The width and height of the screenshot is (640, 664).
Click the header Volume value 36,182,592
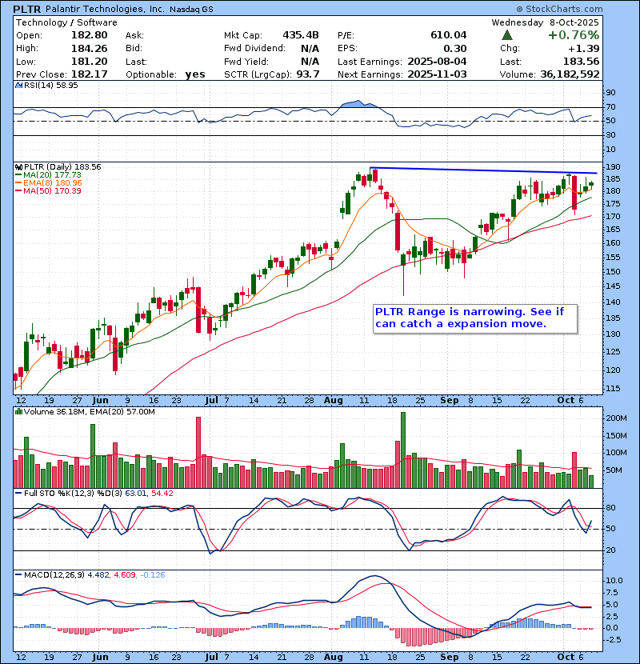point(570,74)
